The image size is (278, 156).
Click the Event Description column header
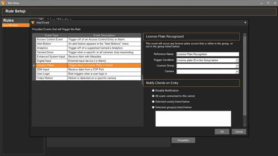104,35
